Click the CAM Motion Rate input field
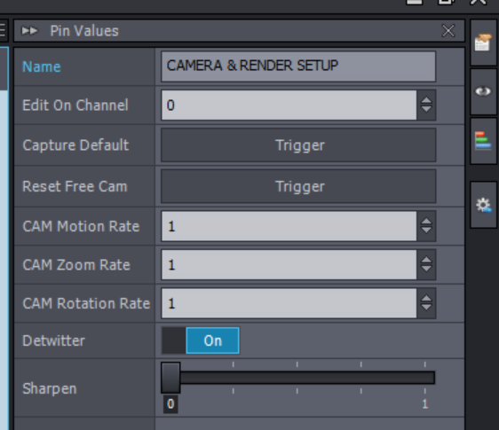 [289, 226]
